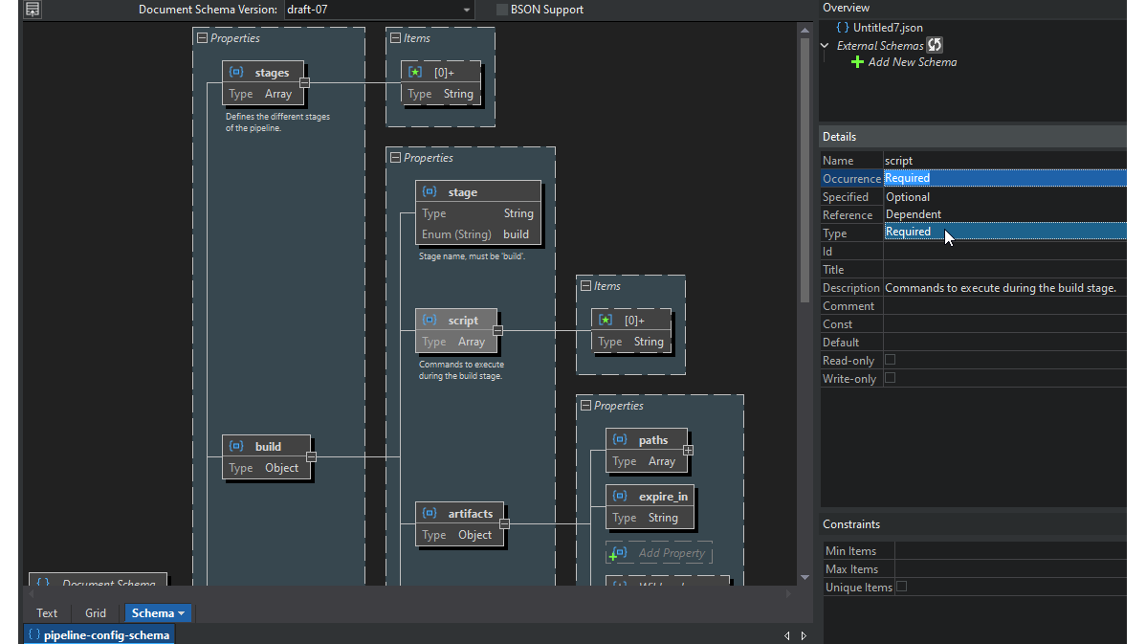Click the reload icon next to External Schemas
Viewport: 1146px width, 644px height.
935,44
